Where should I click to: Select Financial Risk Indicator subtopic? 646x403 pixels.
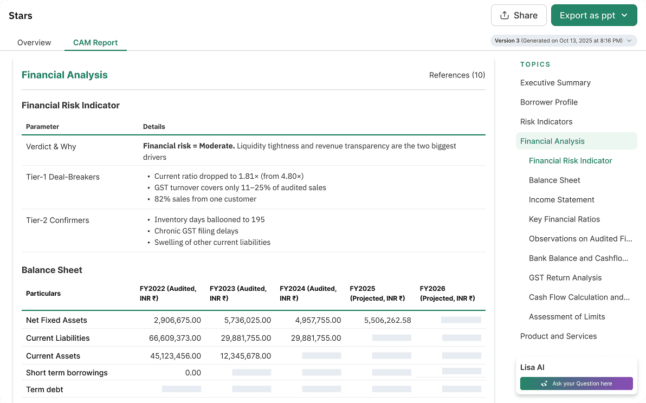[570, 160]
